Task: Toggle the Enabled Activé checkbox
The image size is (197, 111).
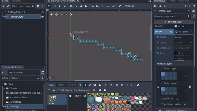Action: coord(176,26)
